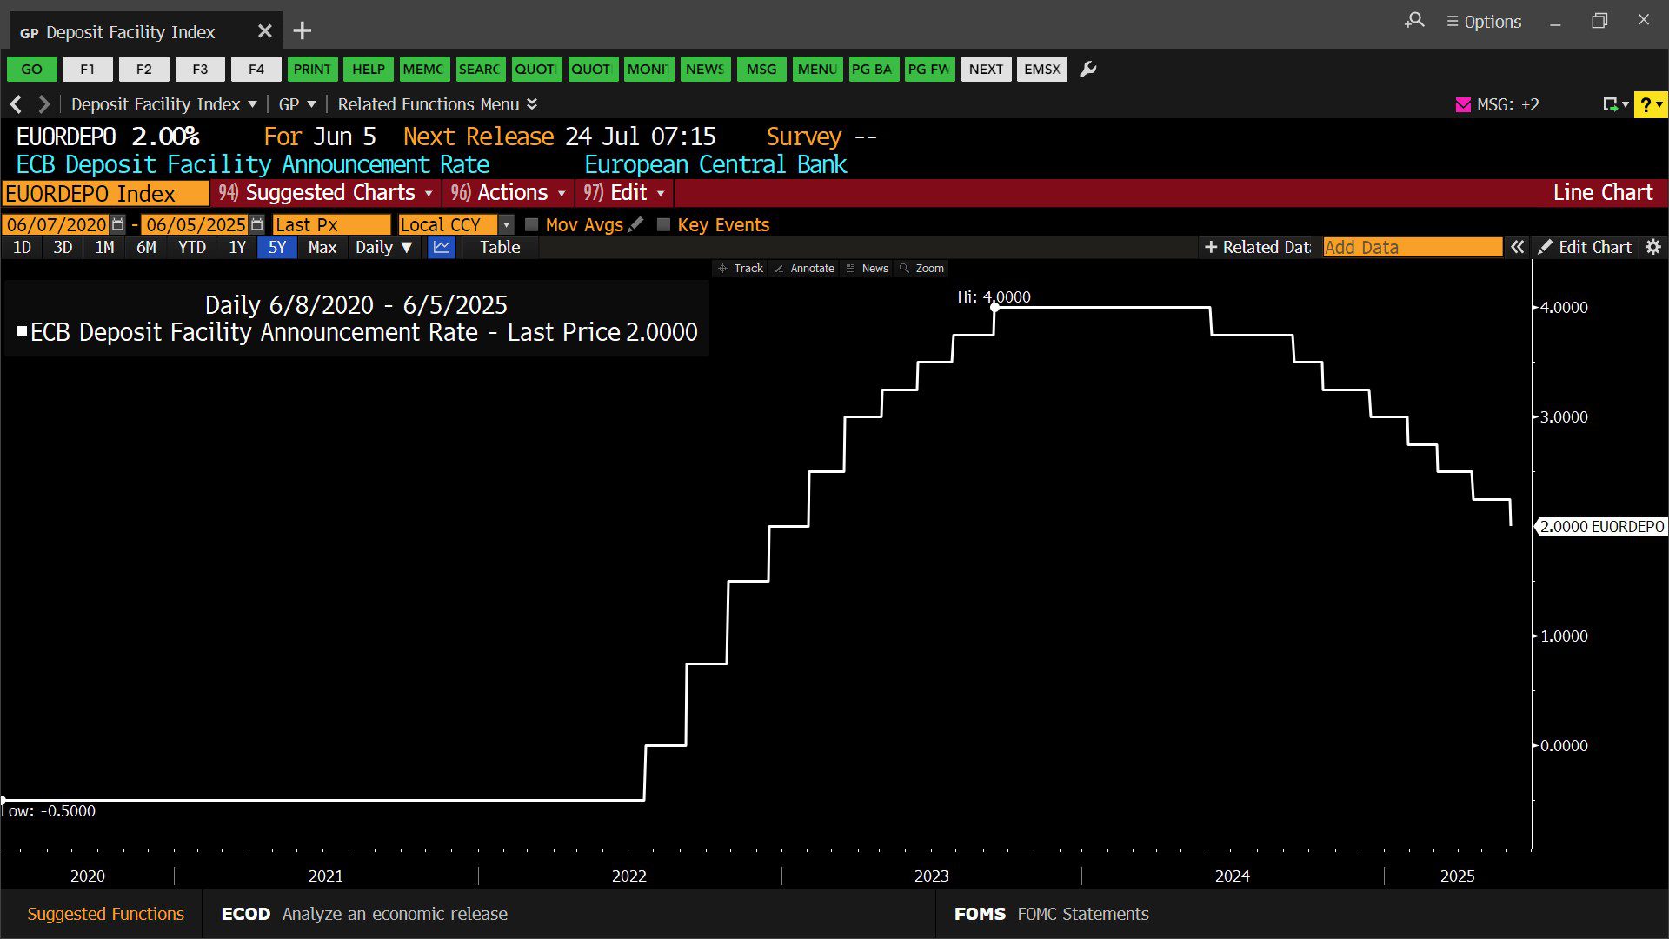Open chart settings gear icon
Screen dimensions: 1669x939
coord(1653,247)
